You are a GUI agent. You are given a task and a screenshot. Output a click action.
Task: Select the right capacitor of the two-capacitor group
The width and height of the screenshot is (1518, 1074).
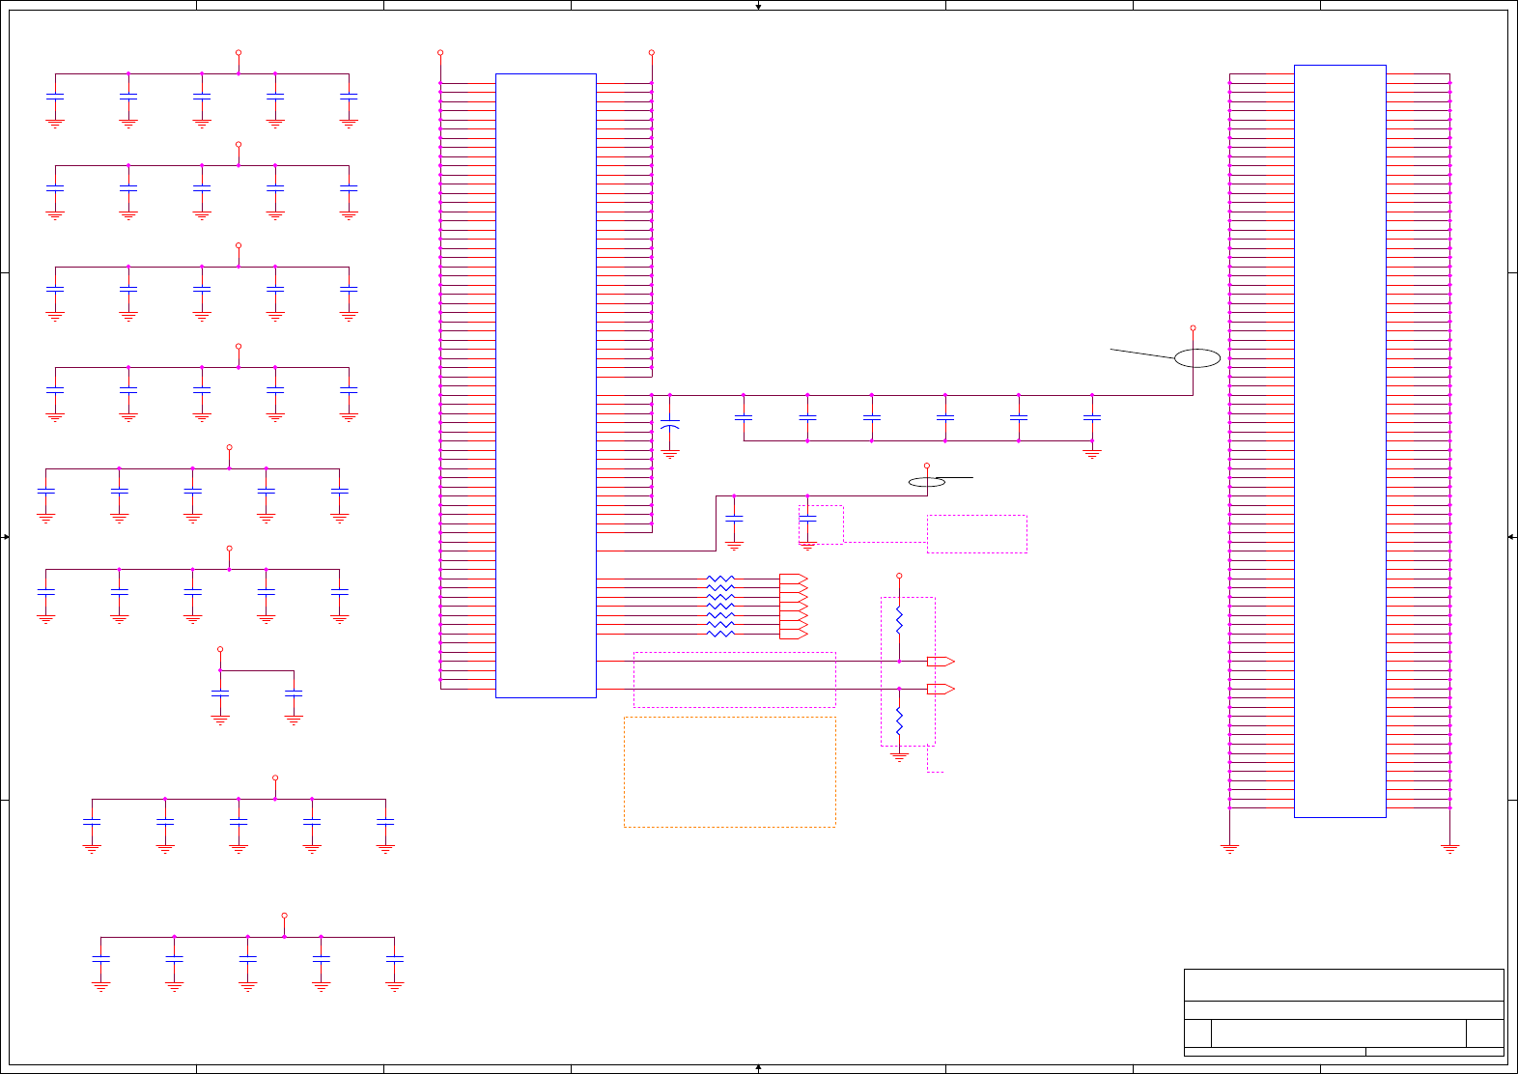294,693
